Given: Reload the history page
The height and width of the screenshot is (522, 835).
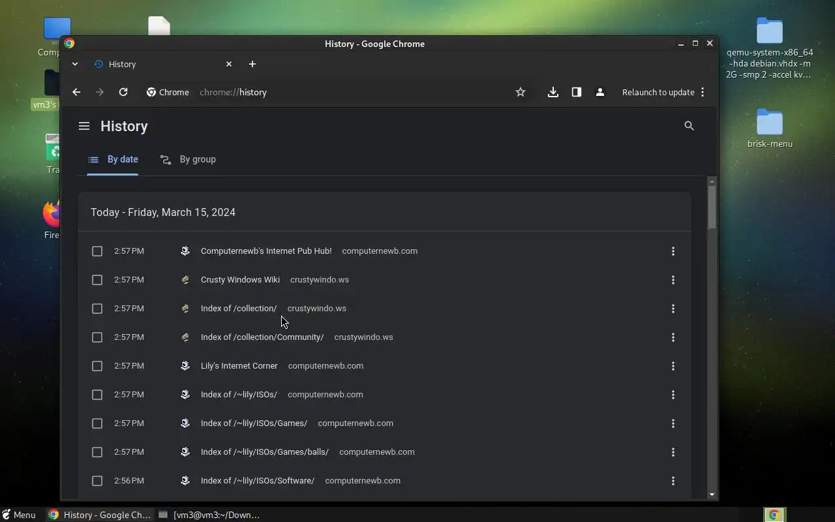Looking at the screenshot, I should 123,92.
